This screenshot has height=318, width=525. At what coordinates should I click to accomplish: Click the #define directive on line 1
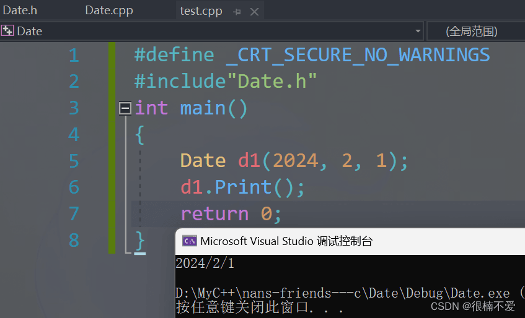coord(174,55)
